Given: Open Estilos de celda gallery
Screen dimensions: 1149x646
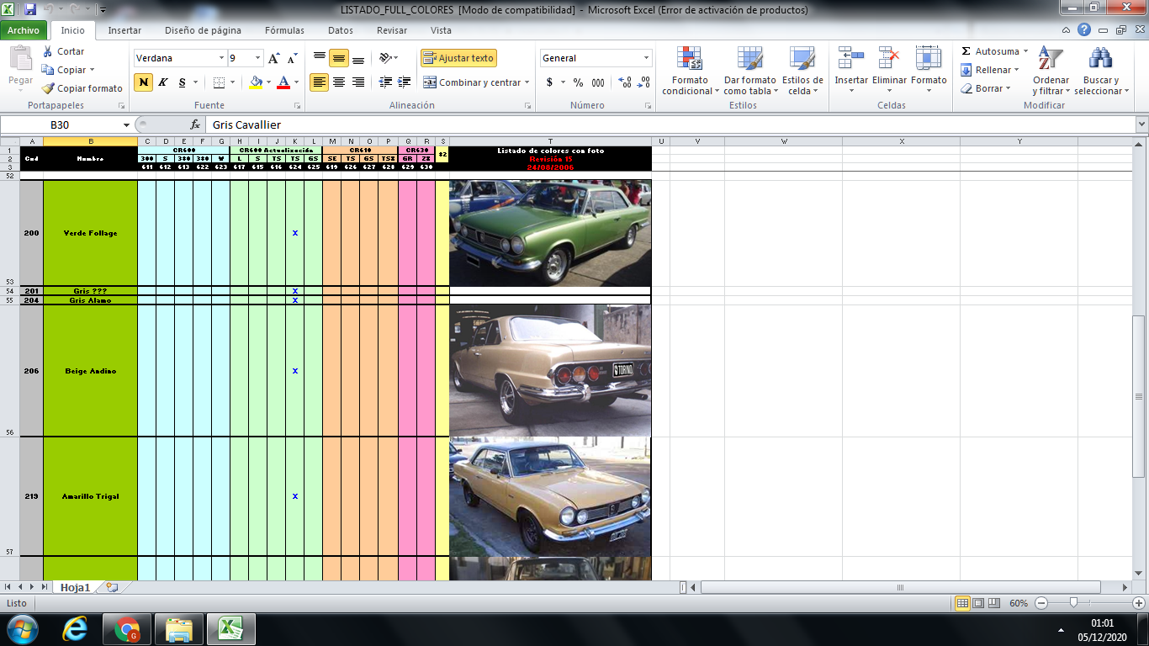Looking at the screenshot, I should tap(802, 71).
